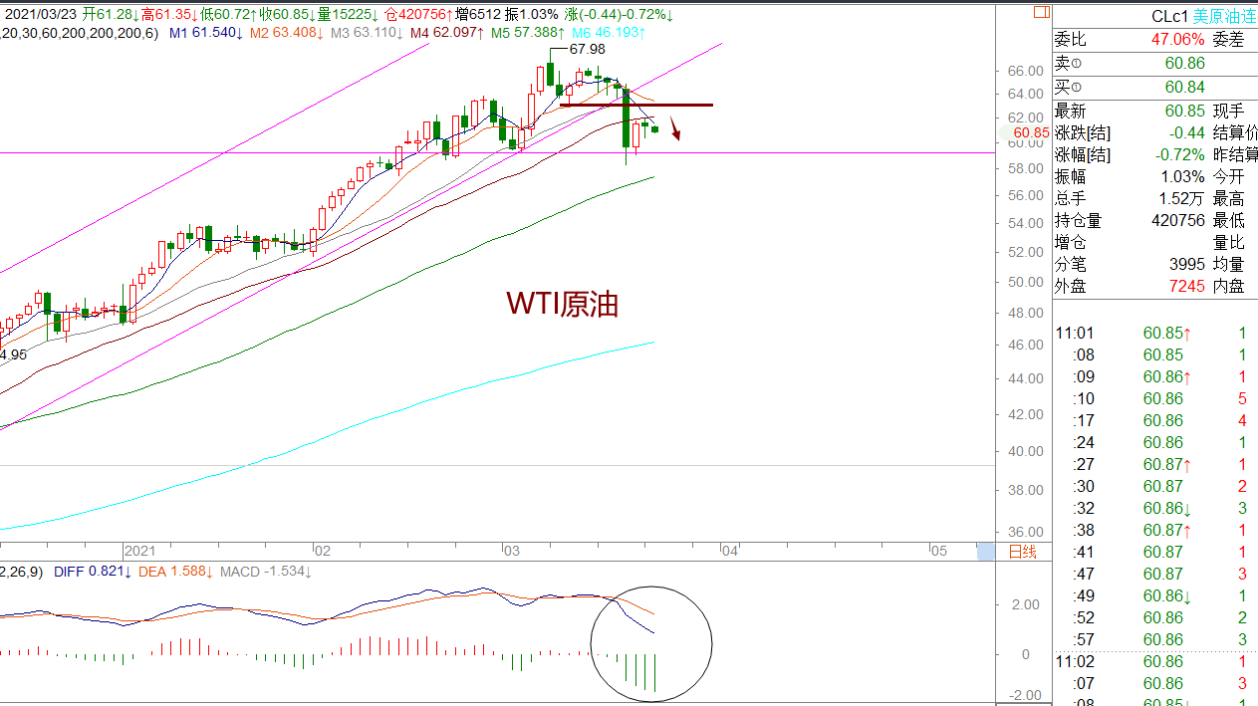Image resolution: width=1258 pixels, height=706 pixels.
Task: Click the 总手 value 1.52万
Action: point(1181,198)
